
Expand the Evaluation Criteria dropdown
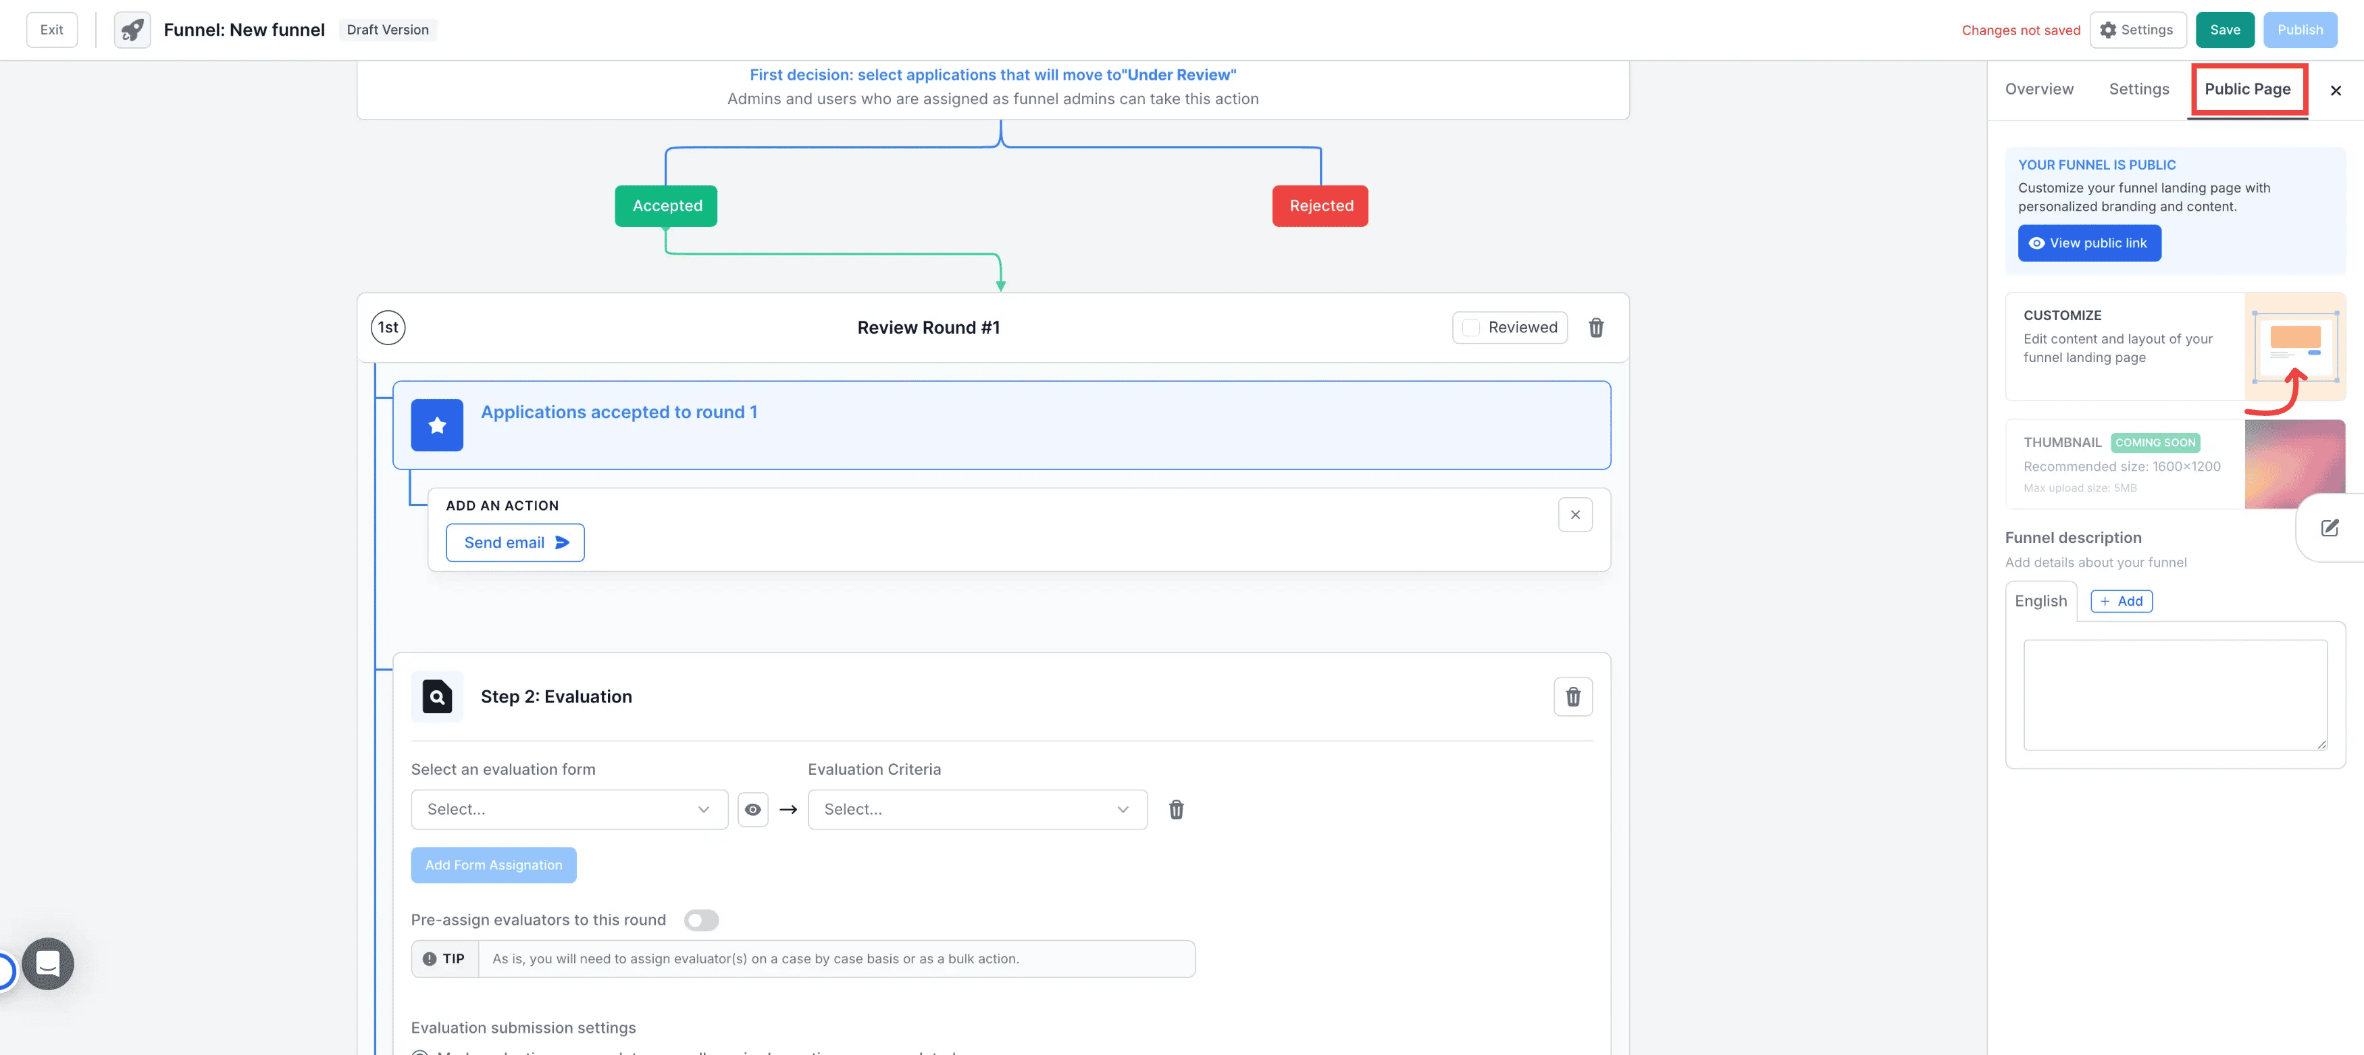[977, 809]
